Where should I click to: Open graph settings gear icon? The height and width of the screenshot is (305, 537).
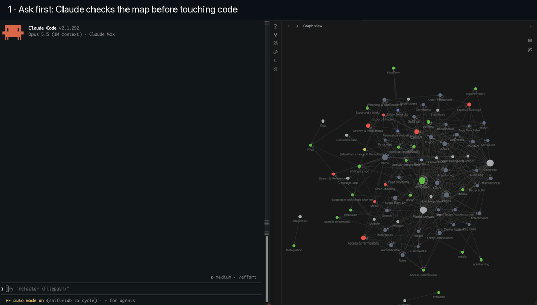tap(530, 40)
